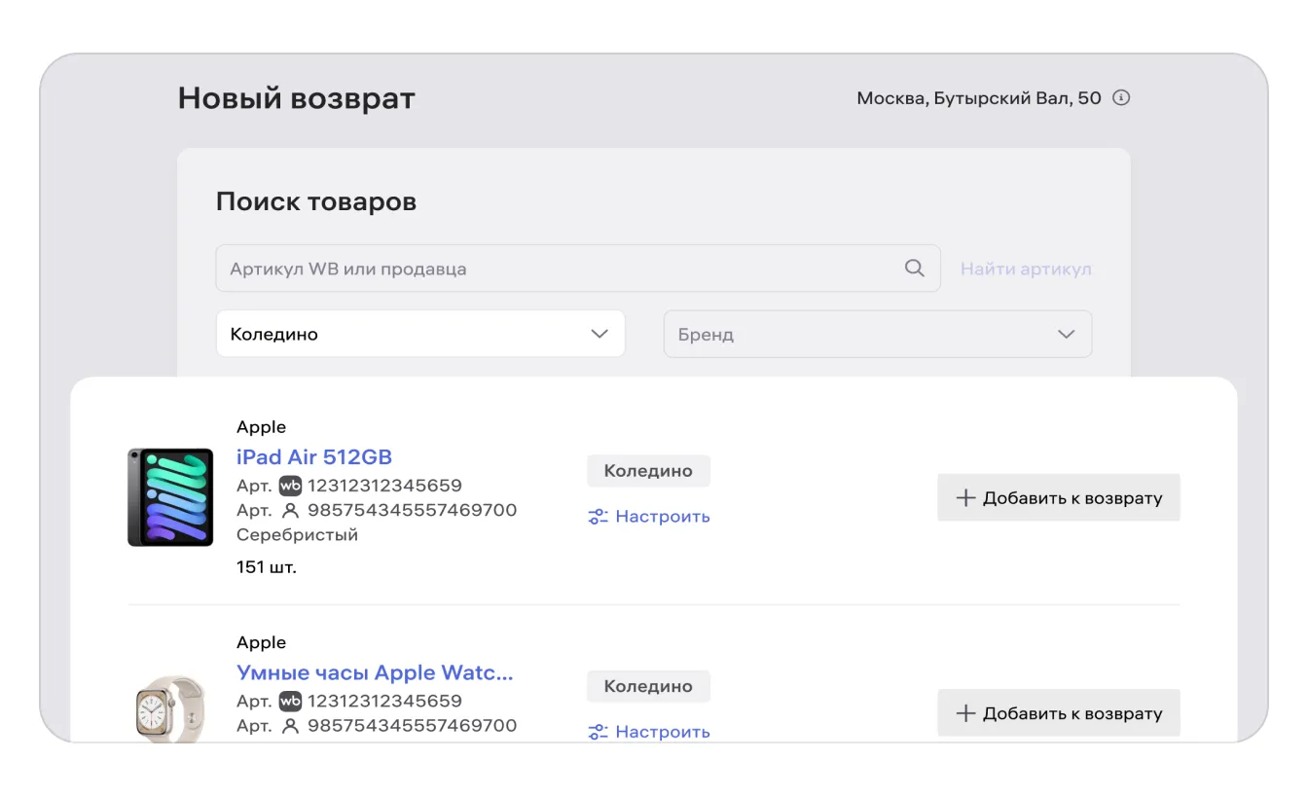Click Настроить for the Apple Watch item
1308x796 pixels.
coord(662,732)
